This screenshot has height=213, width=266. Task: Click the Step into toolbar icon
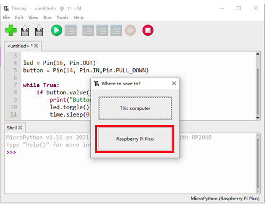(102, 30)
